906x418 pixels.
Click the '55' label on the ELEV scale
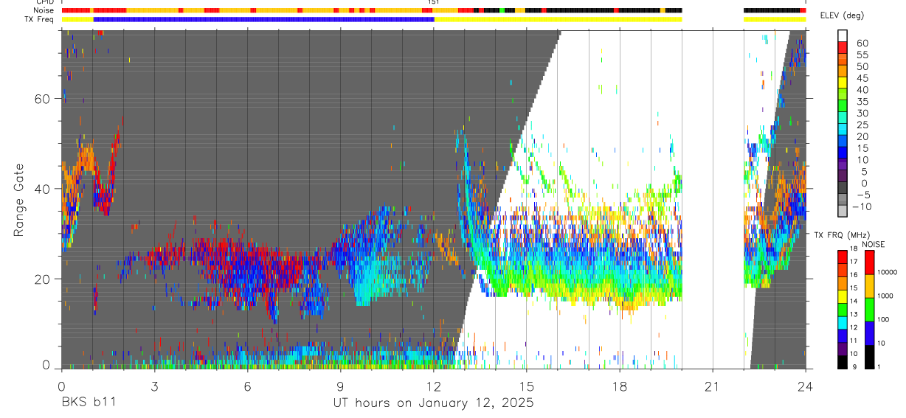(861, 55)
